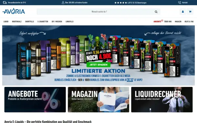Image resolution: width=197 pixels, height=123 pixels.
Task: Open the Shortfills menu
Action: (30, 22)
